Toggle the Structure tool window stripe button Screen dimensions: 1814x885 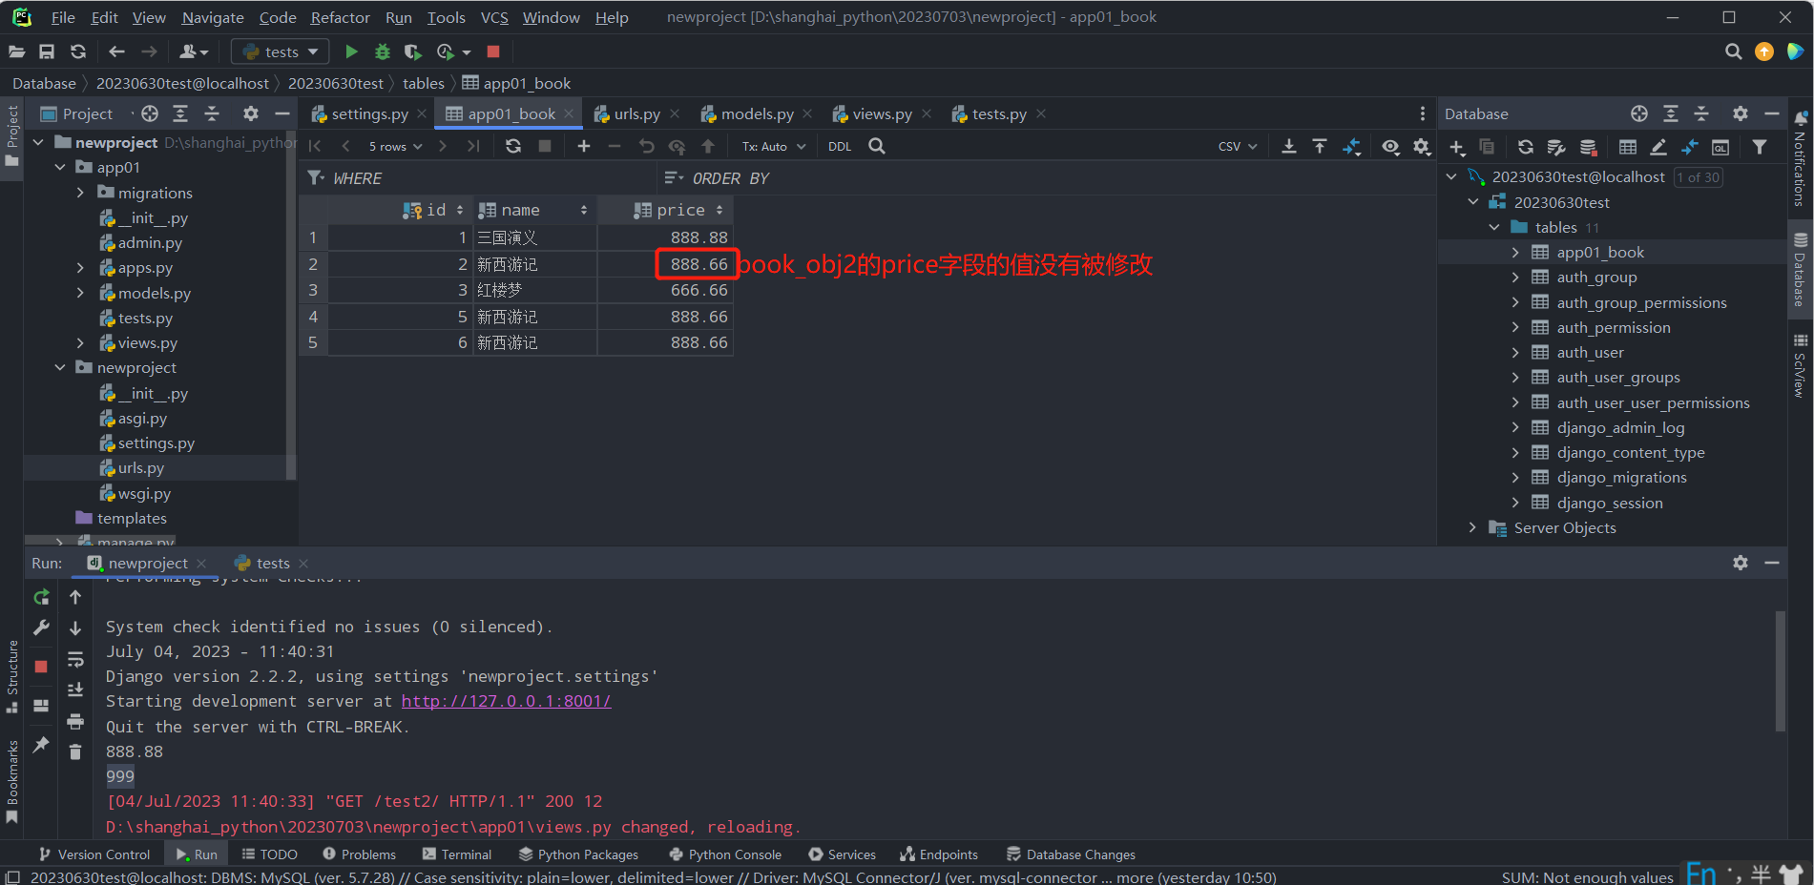point(12,676)
